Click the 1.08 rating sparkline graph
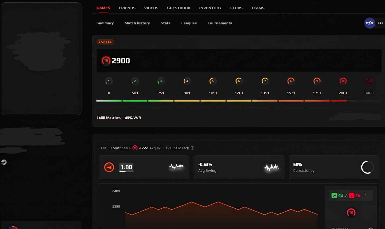The height and width of the screenshot is (229, 385). click(176, 166)
